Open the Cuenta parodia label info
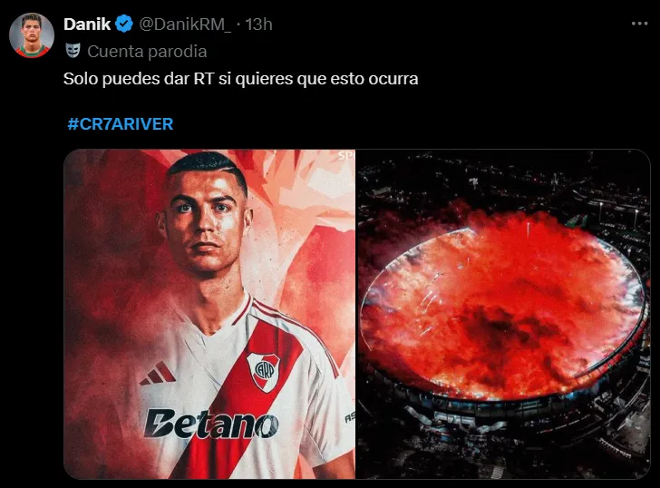 click(x=147, y=52)
